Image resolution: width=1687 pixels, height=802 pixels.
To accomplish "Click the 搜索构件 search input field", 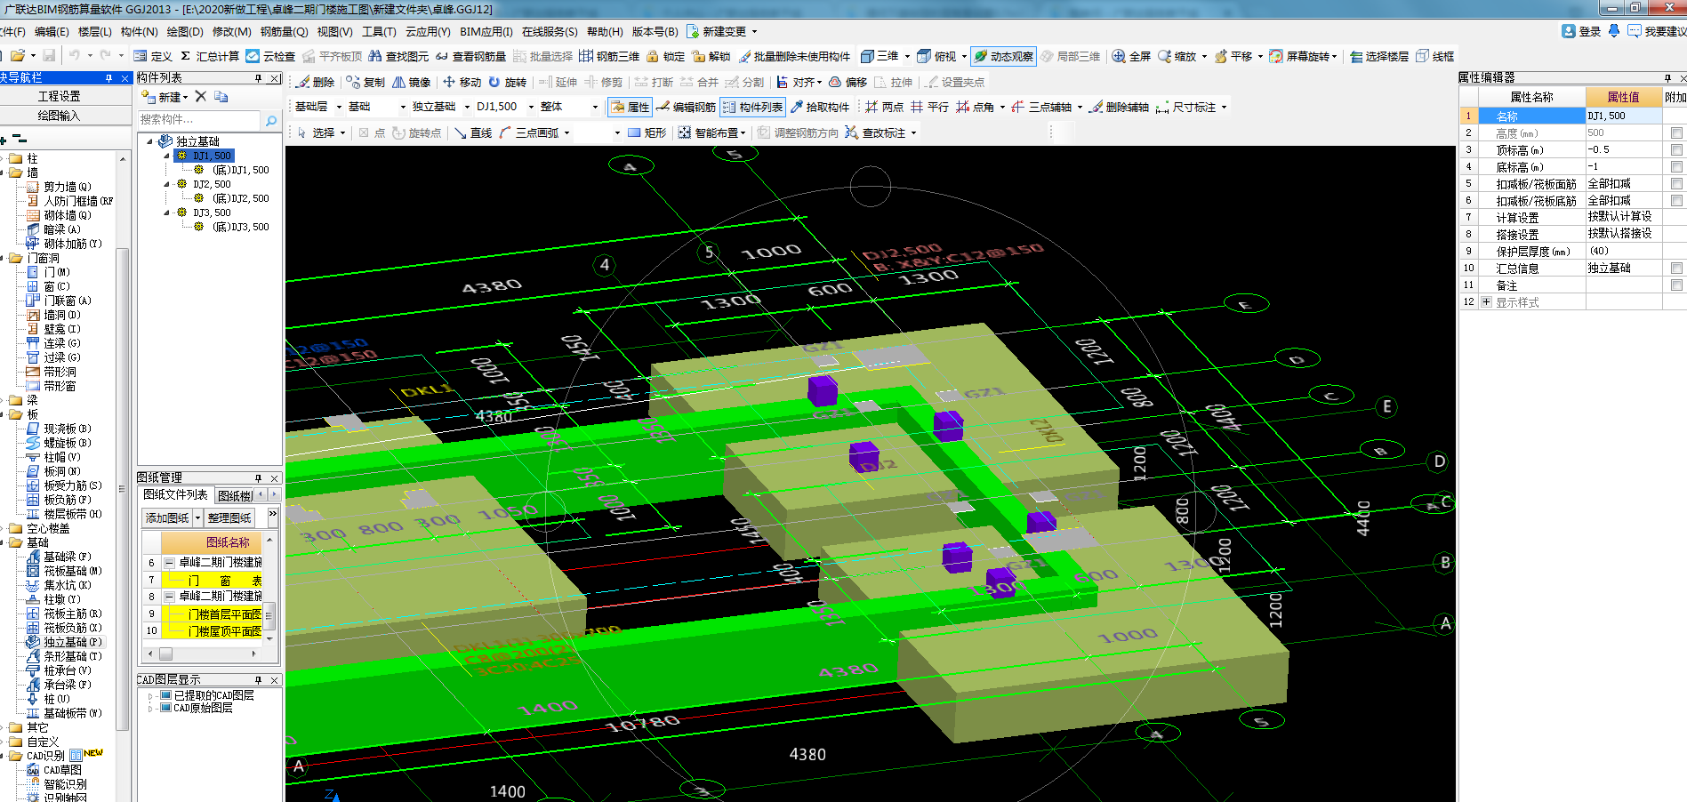I will pos(199,120).
